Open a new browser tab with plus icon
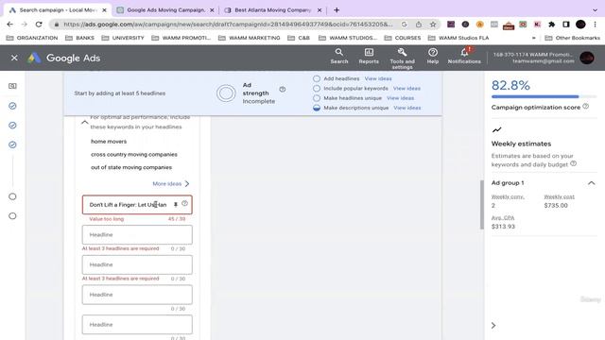Viewport: 605px width, 340px height. pyautogui.click(x=337, y=10)
